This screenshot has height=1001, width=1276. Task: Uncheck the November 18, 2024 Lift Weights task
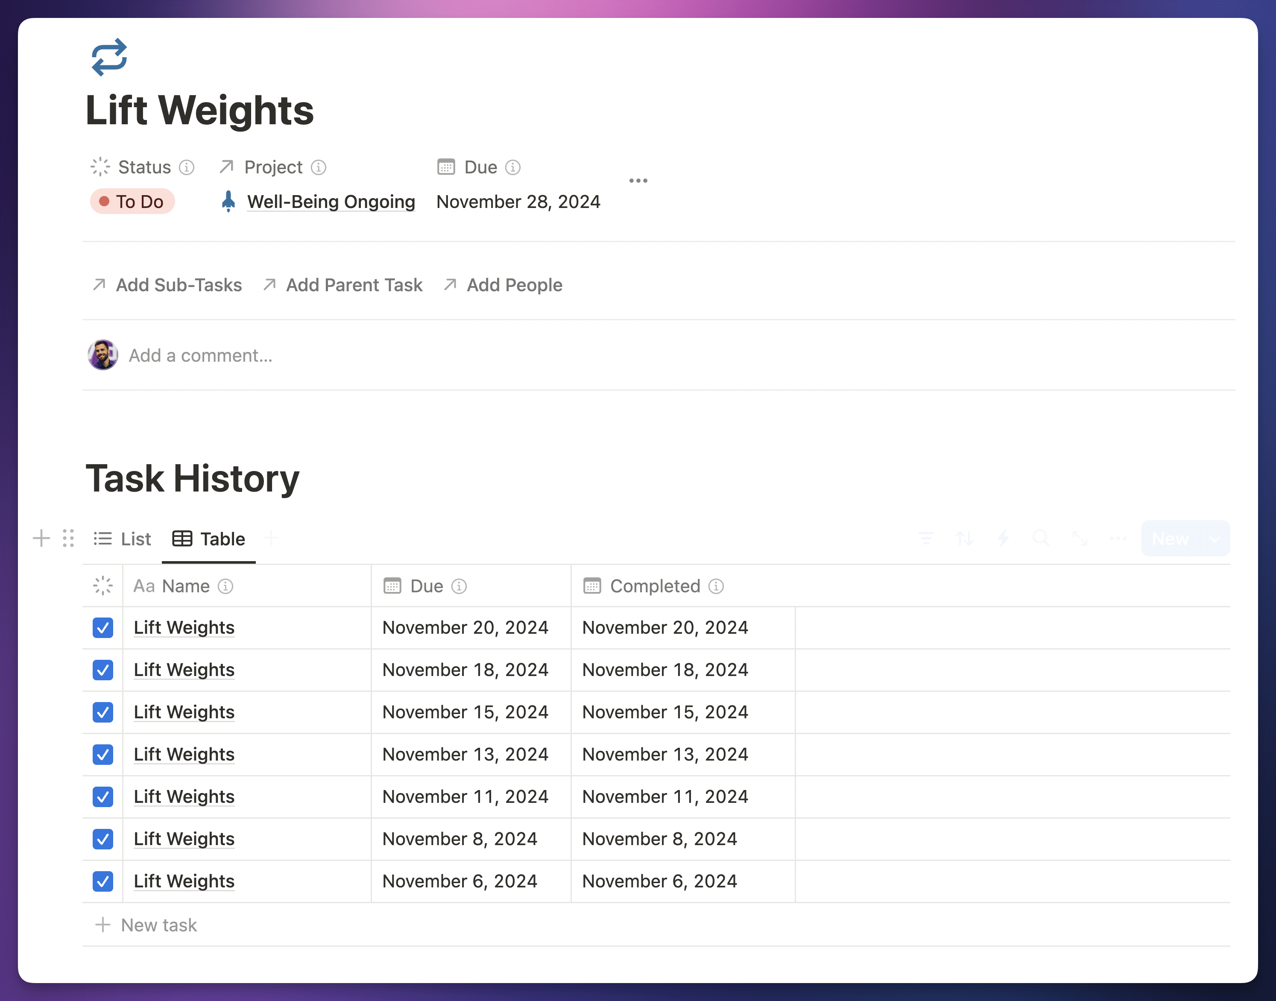click(103, 670)
